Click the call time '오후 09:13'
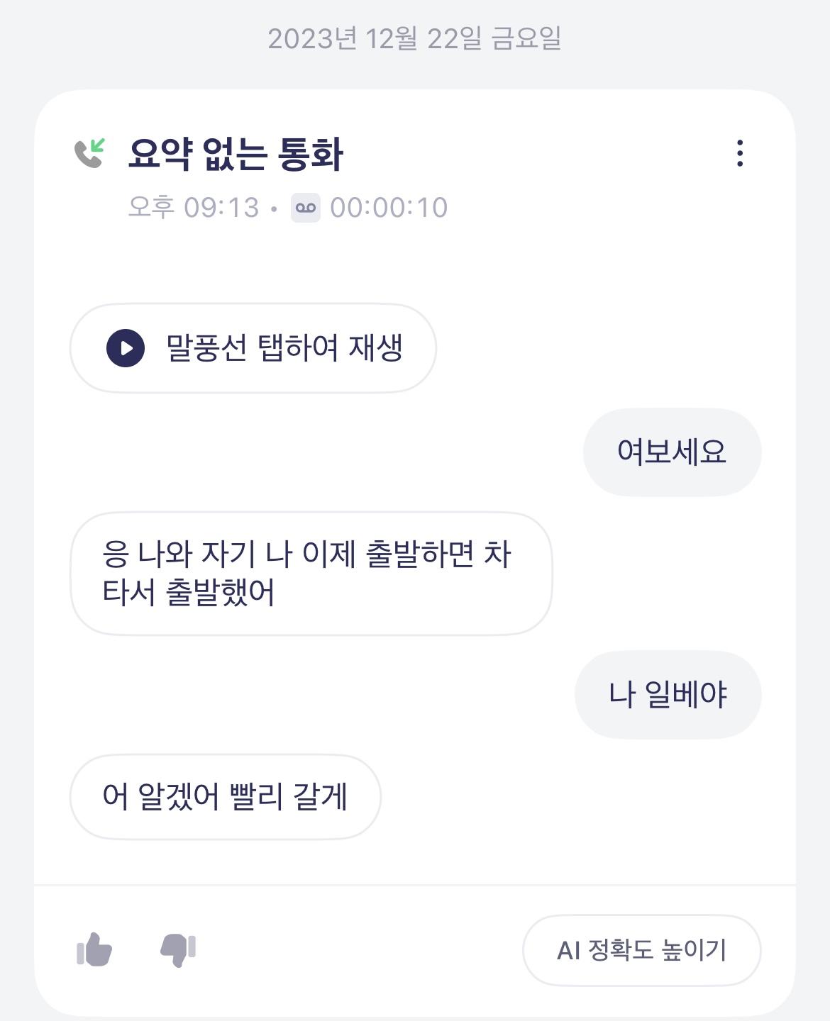 click(194, 208)
